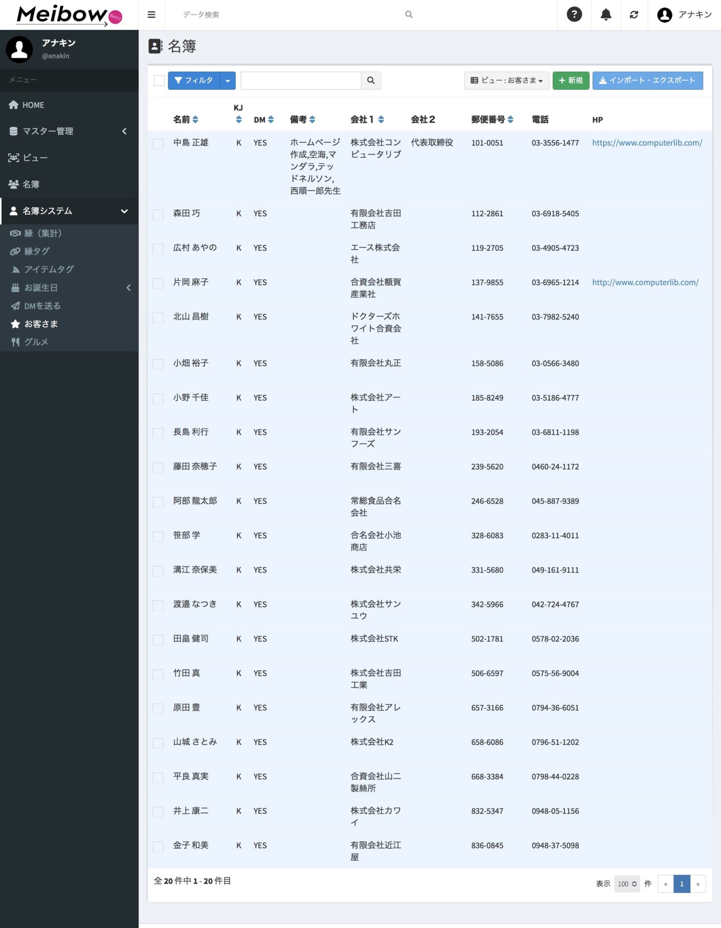The height and width of the screenshot is (928, 721).
Task: Click name 阿部 龍太郎
Action: pyautogui.click(x=195, y=501)
